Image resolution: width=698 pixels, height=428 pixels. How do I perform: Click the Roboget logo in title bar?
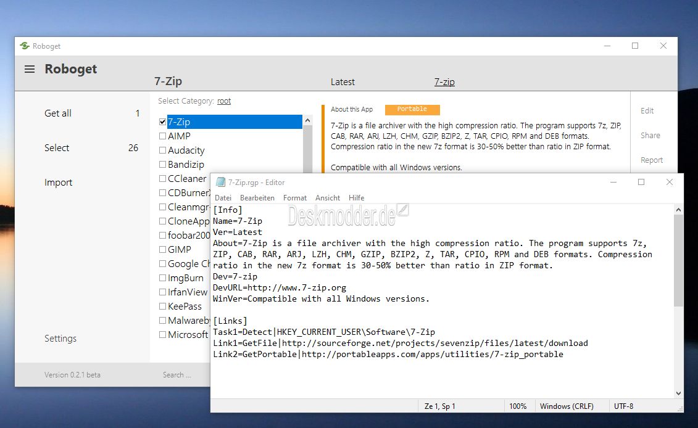click(25, 46)
